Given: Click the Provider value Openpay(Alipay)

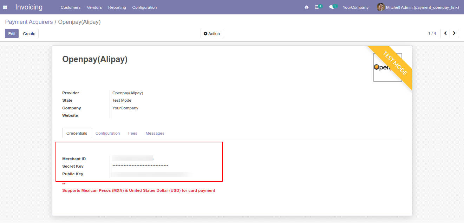Looking at the screenshot, I should tap(128, 93).
